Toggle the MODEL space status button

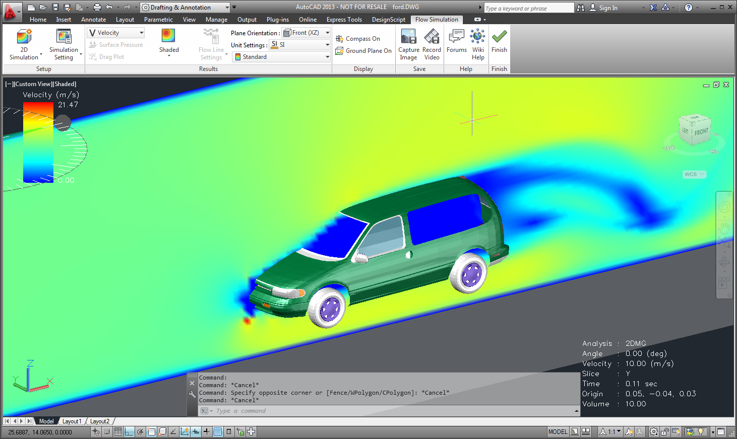[558, 431]
